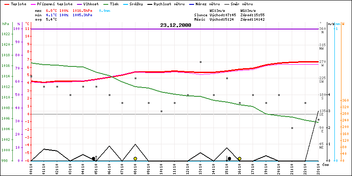The width and height of the screenshot is (352, 176).
Task: Click the max temperature value 6.8°C
Action: [x=52, y=10]
